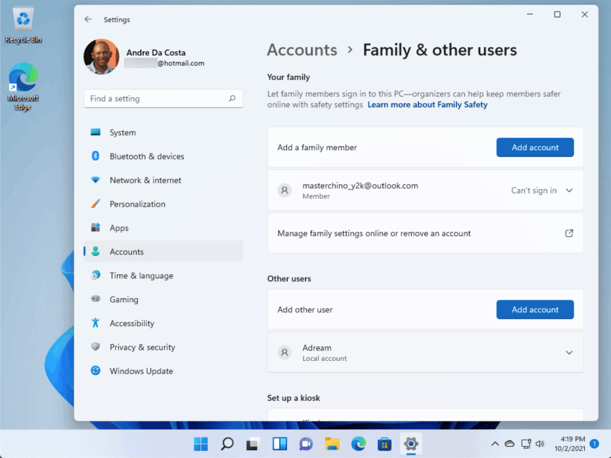Click the OneDrive cloud tray icon
Viewport: 611px width, 458px height.
pos(510,444)
